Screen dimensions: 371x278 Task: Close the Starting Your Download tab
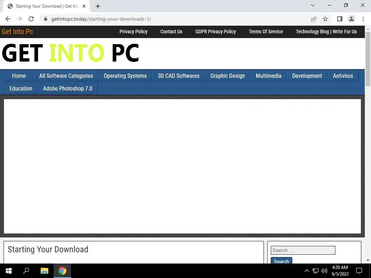click(x=84, y=7)
